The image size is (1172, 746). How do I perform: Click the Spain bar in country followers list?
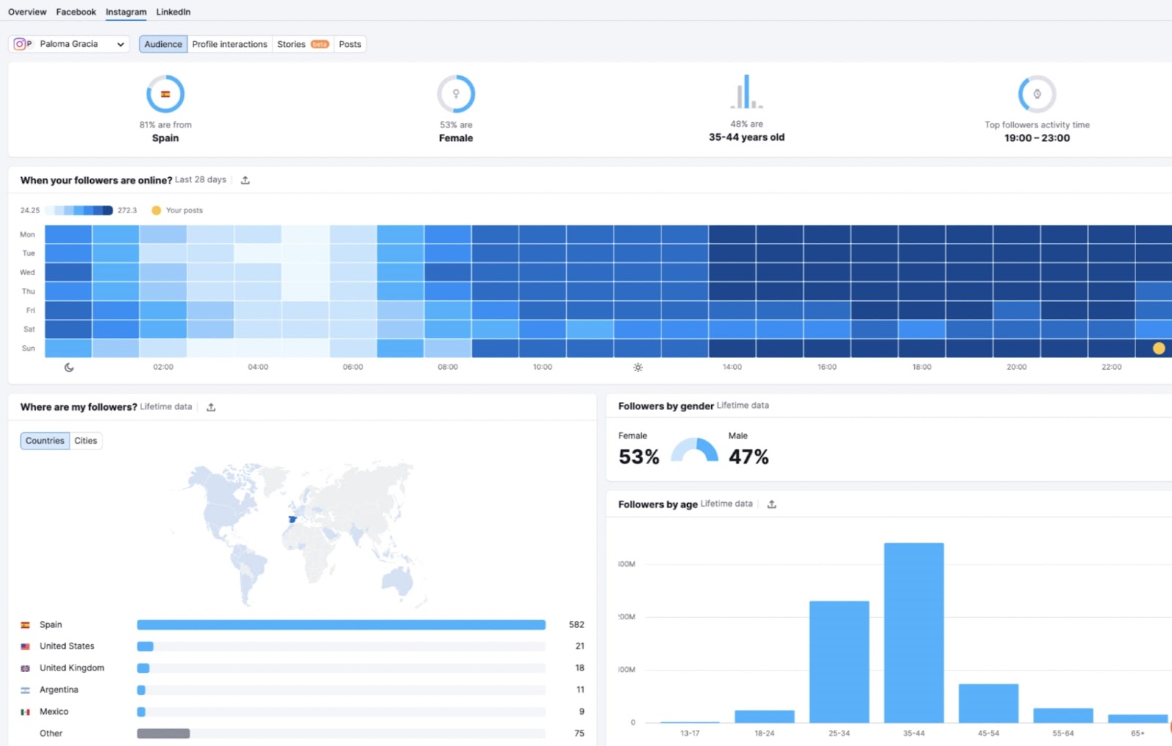point(341,624)
